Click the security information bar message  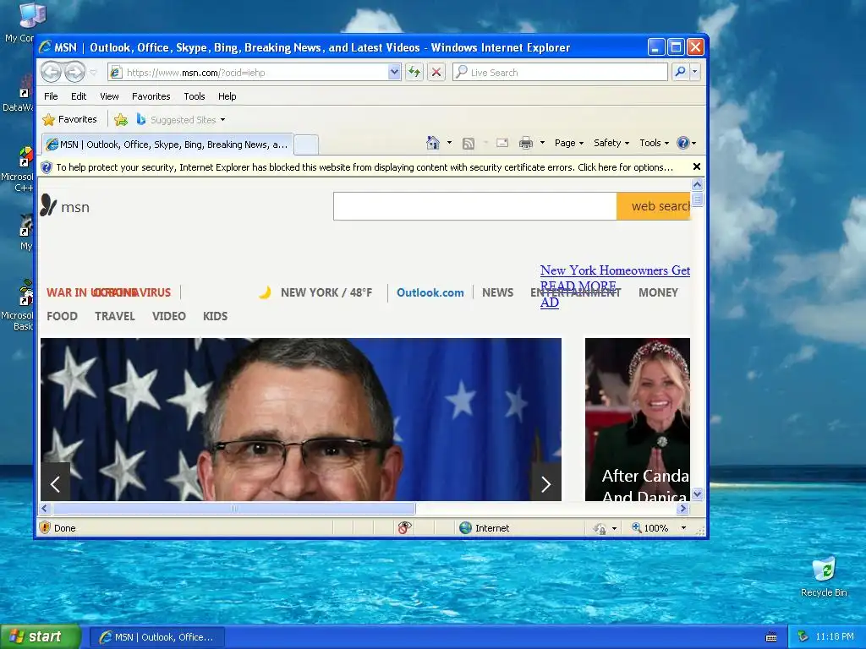(x=364, y=167)
